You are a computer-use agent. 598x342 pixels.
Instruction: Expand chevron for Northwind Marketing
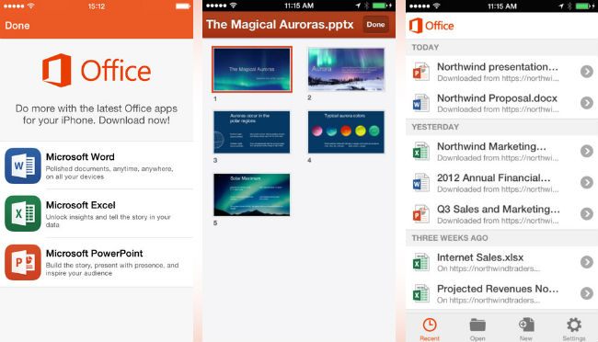[x=587, y=151]
